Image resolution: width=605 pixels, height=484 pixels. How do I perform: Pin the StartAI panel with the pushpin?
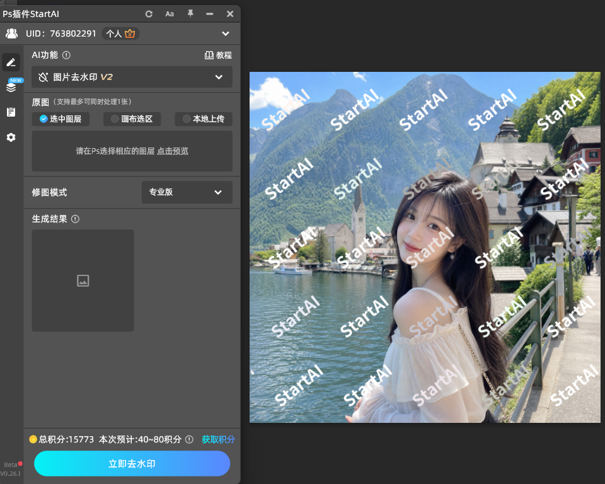pos(190,13)
